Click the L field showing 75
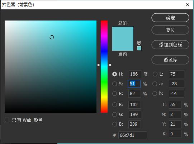 coord(176,74)
